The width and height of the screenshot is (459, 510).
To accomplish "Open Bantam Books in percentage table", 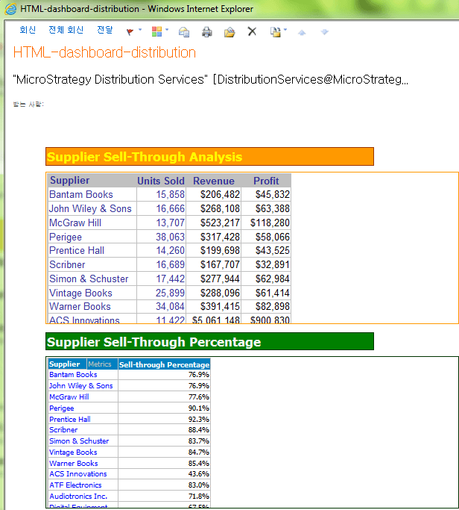I will click(x=73, y=375).
